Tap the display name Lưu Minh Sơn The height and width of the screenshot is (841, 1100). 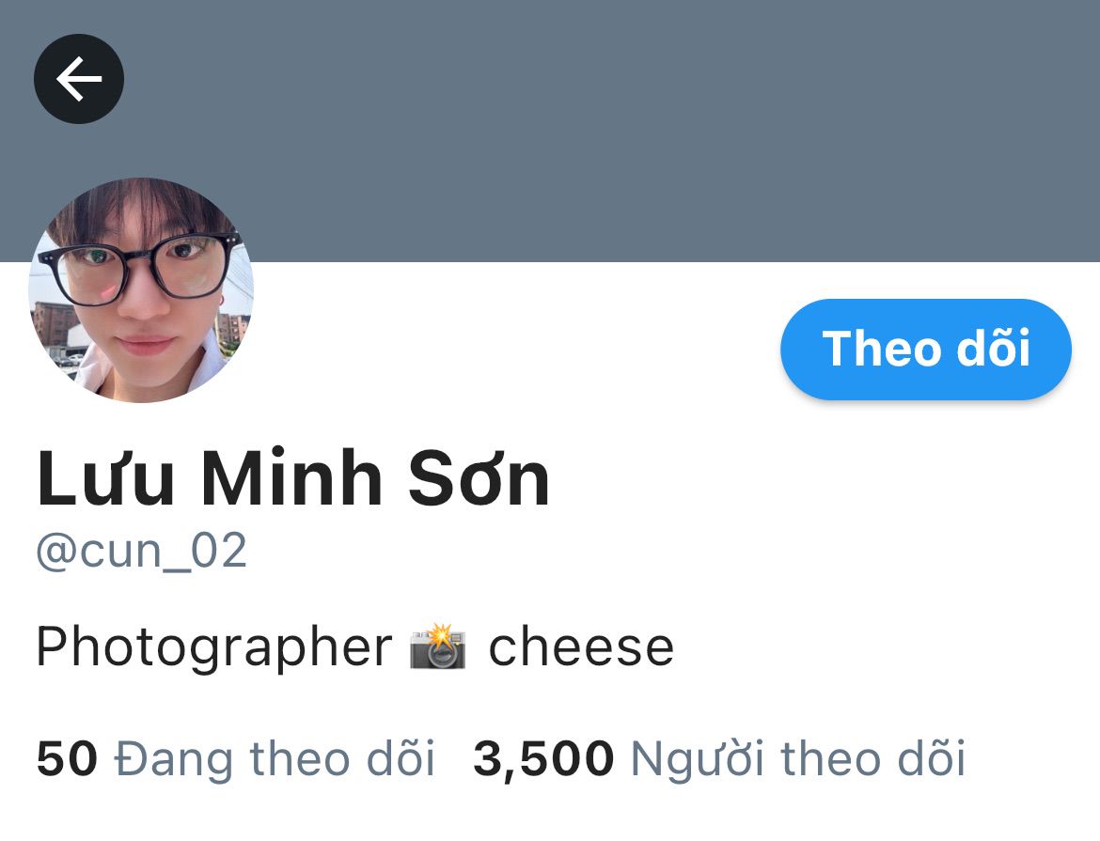292,477
